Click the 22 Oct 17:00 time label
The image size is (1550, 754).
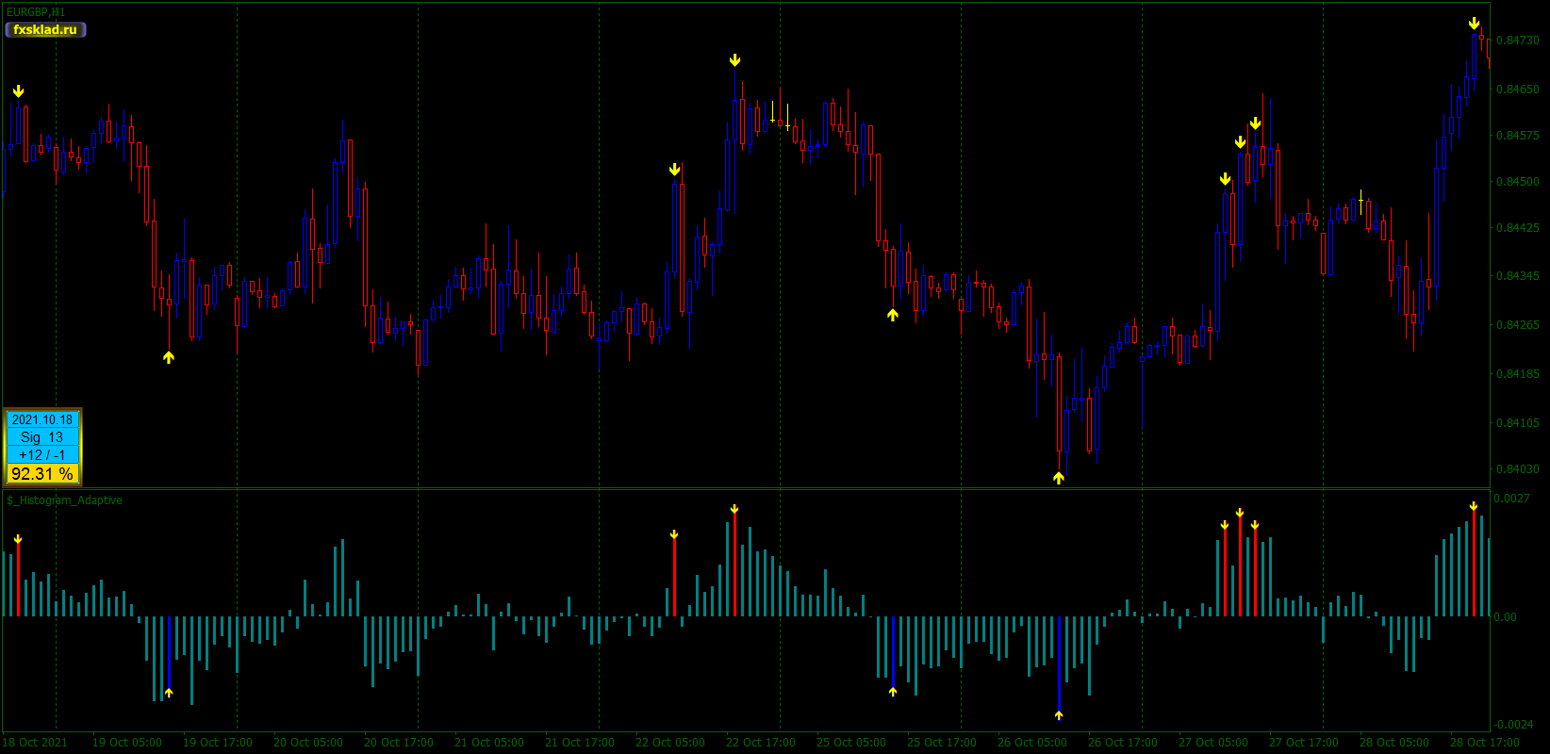tap(761, 743)
